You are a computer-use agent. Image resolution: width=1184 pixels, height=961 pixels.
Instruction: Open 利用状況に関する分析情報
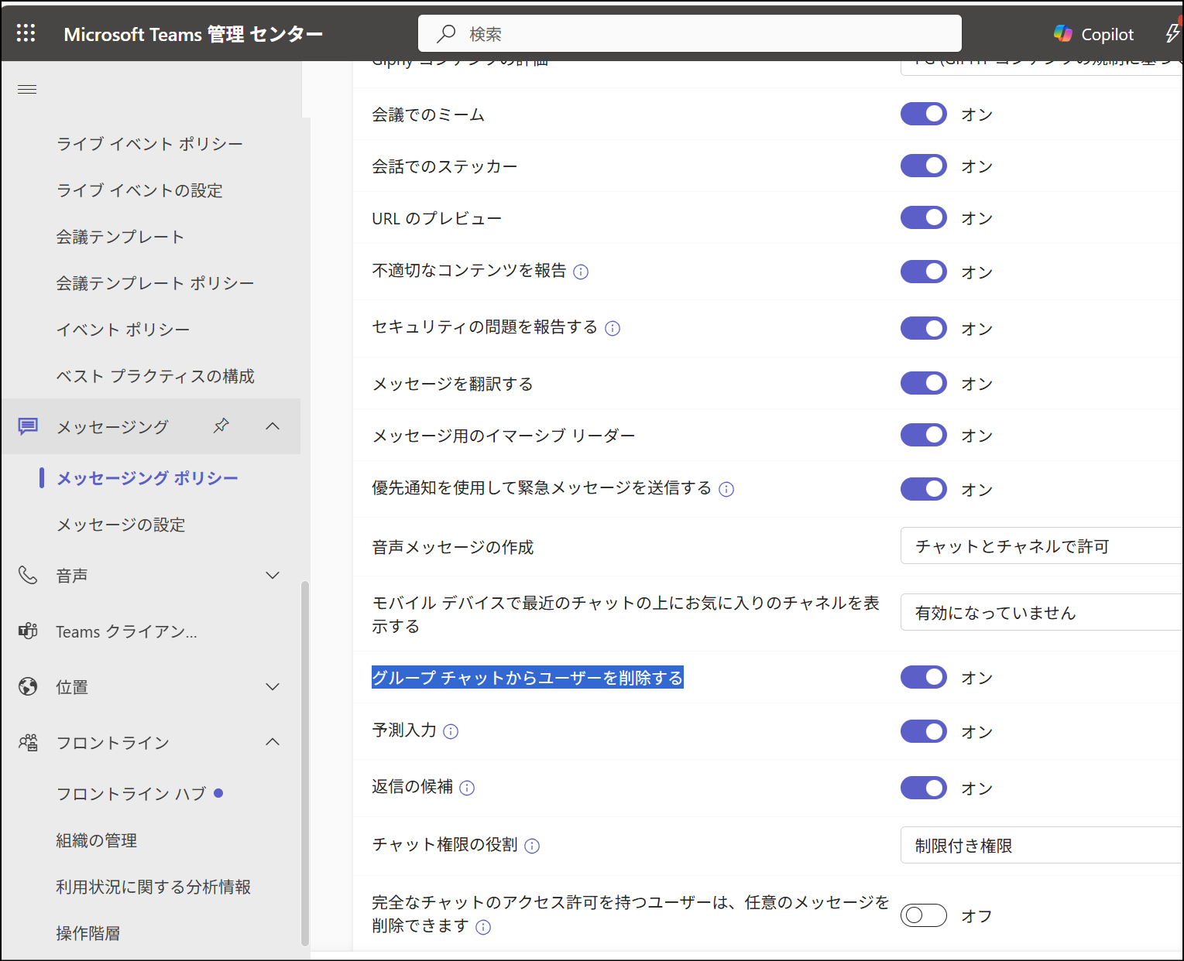click(153, 887)
